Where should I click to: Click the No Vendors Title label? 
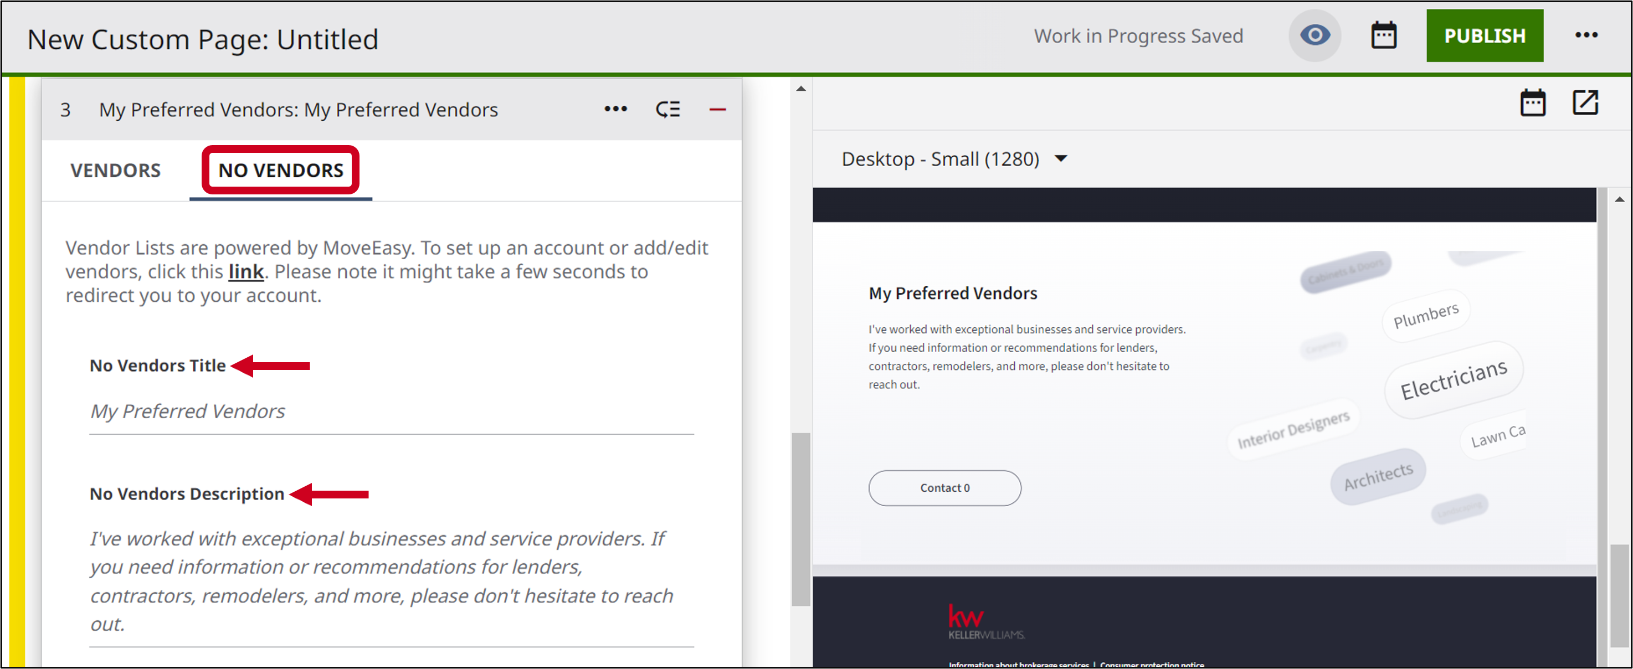coord(158,366)
